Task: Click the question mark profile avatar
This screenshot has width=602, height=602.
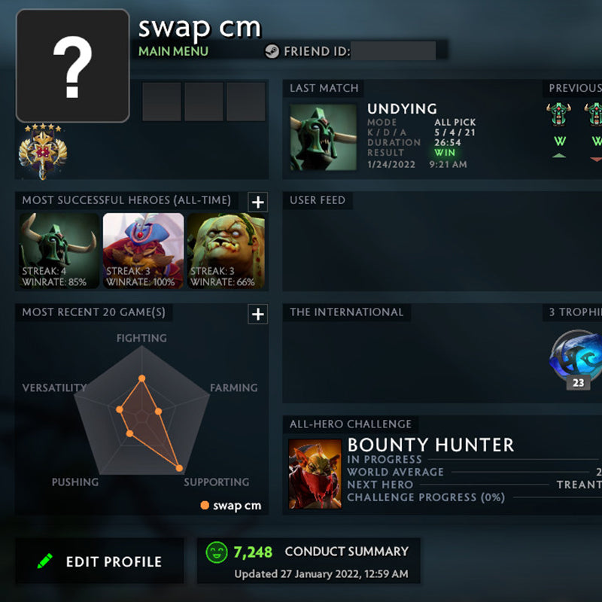Action: [72, 65]
